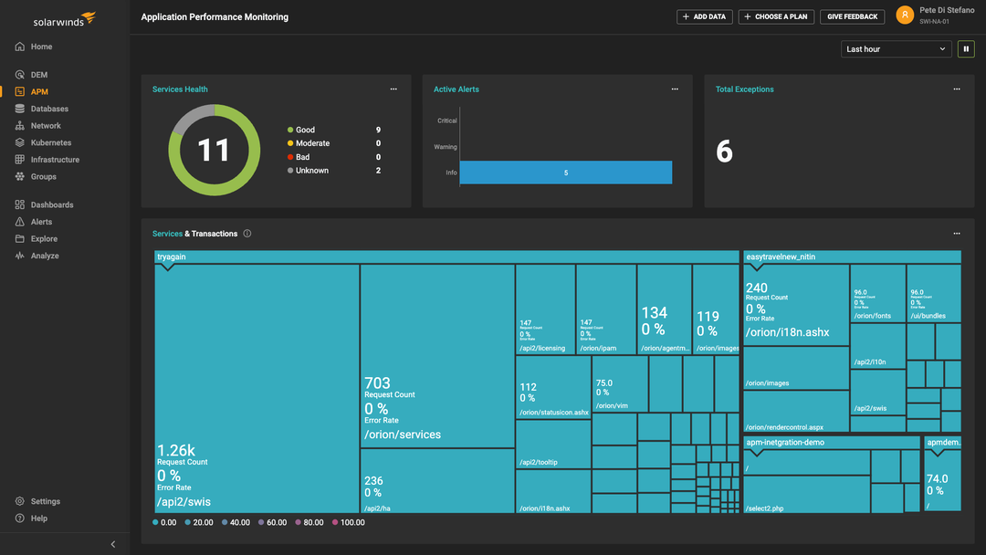Click the Network icon in sidebar
986x555 pixels.
[20, 125]
